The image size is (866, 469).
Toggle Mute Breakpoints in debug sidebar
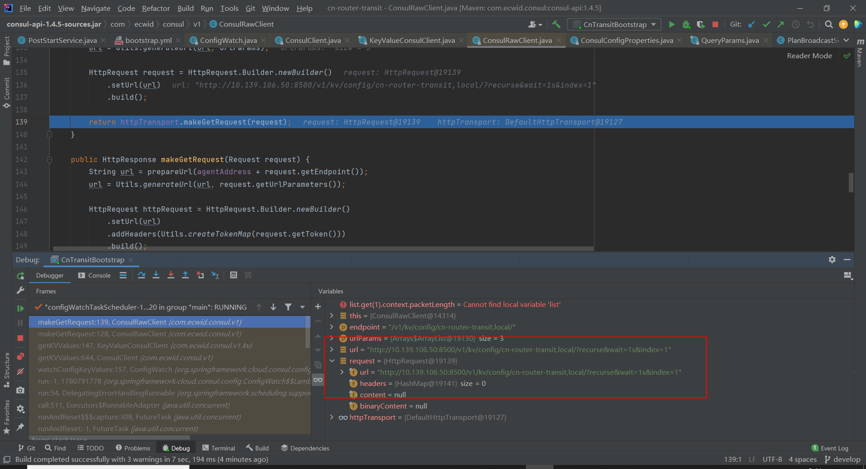tap(20, 372)
